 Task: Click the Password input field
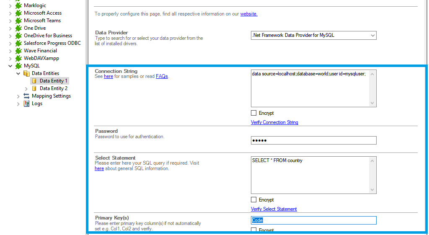tap(313, 140)
